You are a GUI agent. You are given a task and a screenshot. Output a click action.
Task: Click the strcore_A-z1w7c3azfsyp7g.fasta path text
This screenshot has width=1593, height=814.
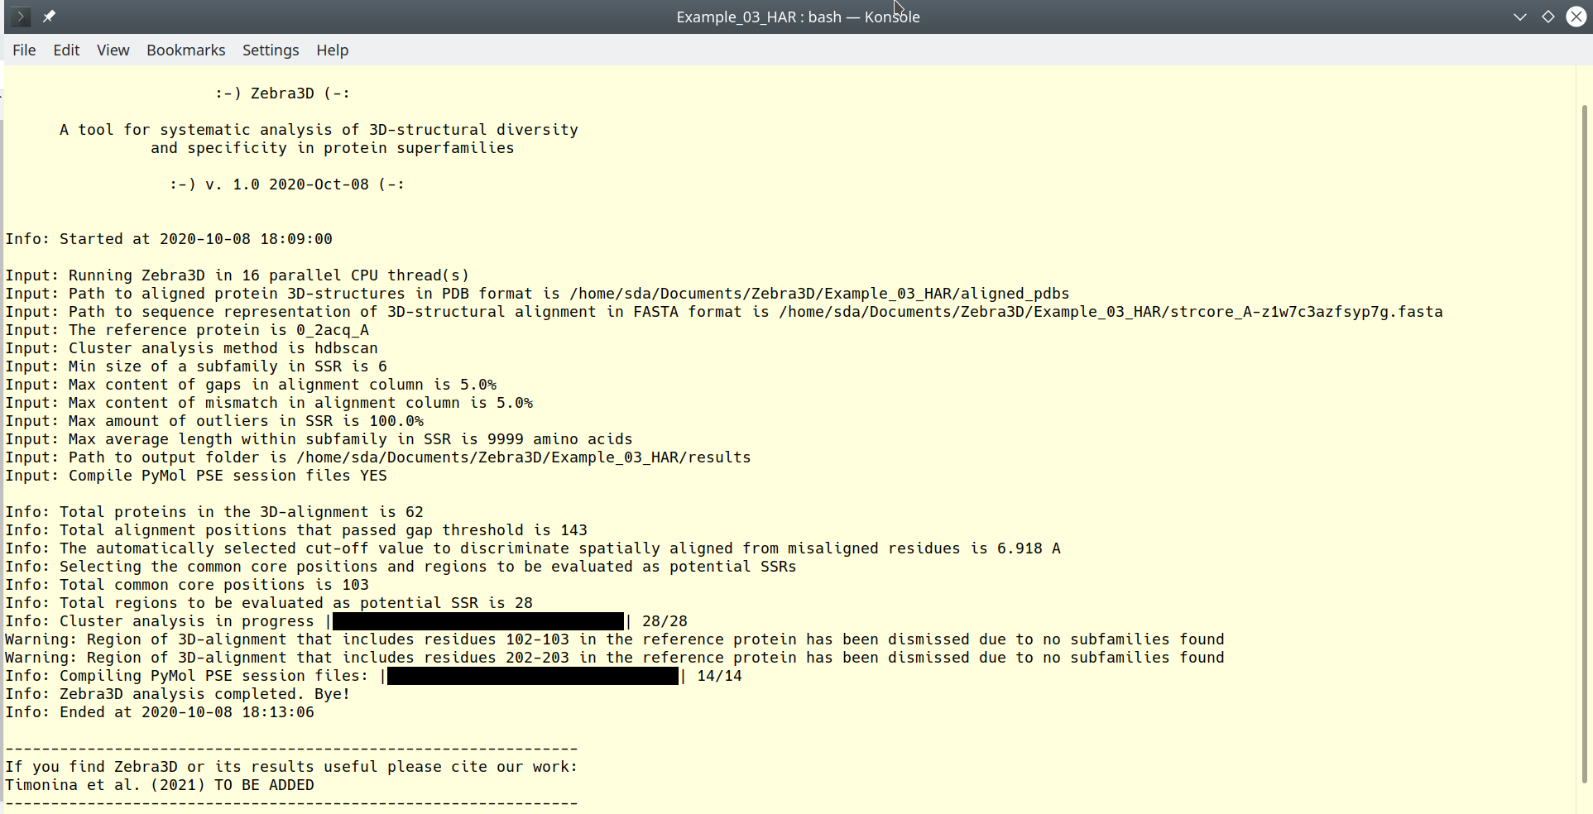tap(1111, 312)
